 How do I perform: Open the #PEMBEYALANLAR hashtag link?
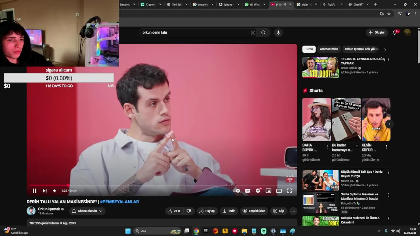[x=119, y=202]
